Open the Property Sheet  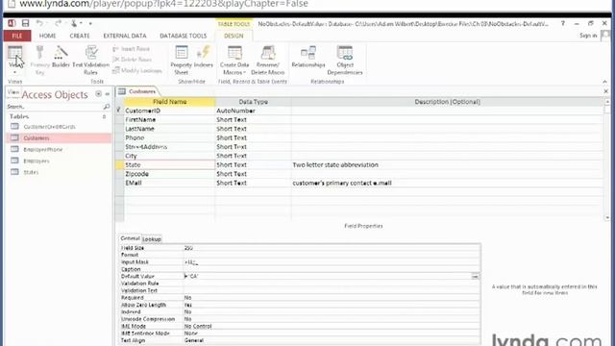182,60
